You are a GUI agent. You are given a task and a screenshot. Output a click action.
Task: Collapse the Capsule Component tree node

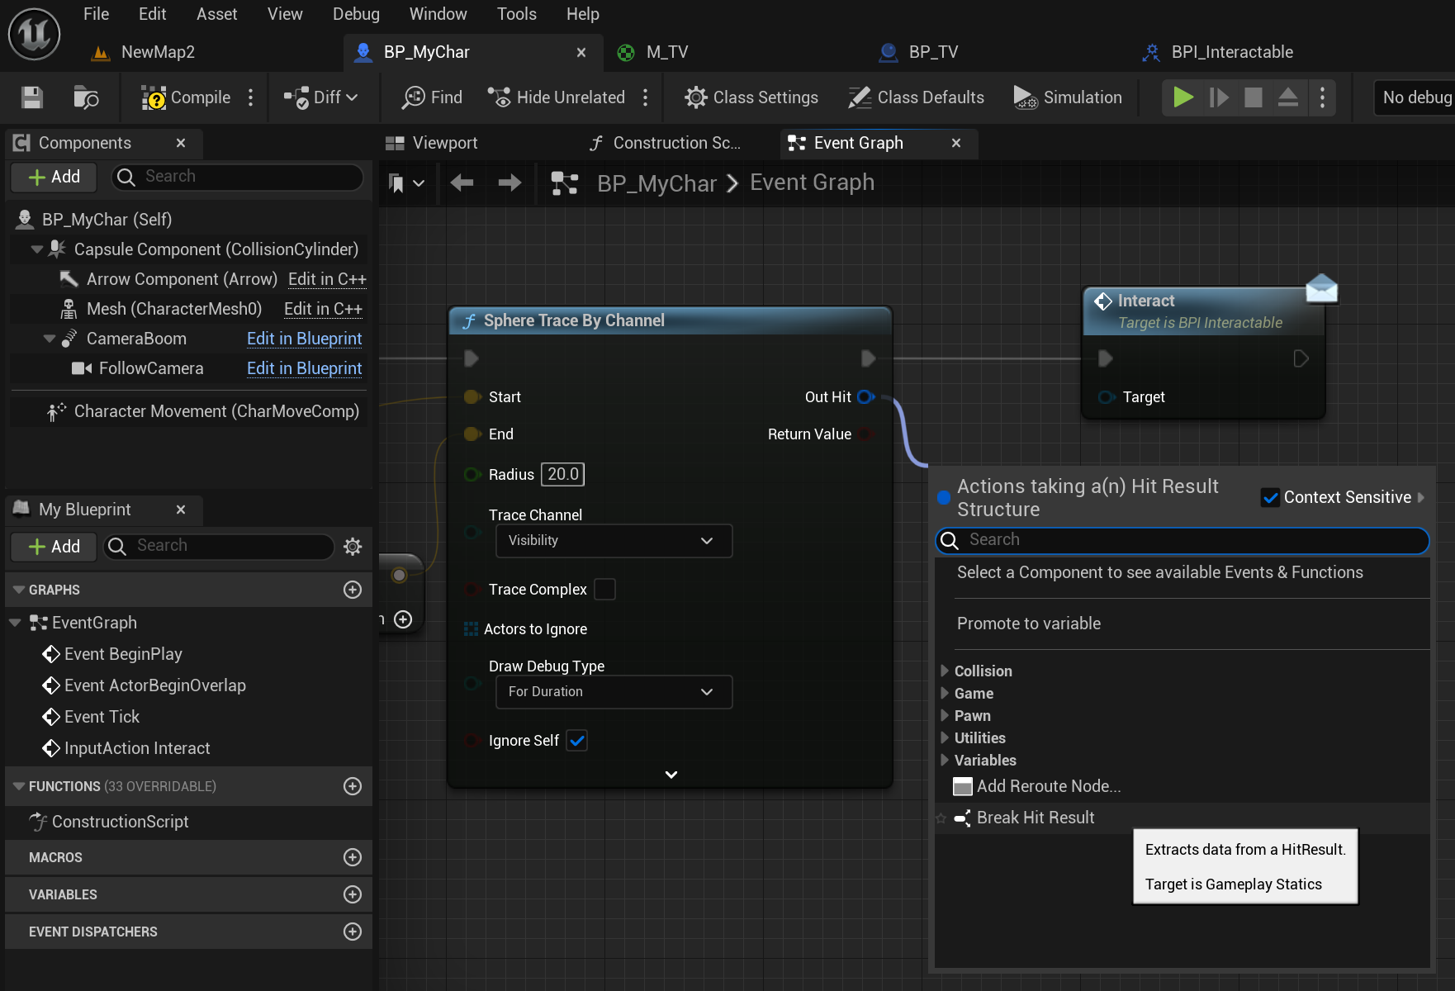coord(36,249)
